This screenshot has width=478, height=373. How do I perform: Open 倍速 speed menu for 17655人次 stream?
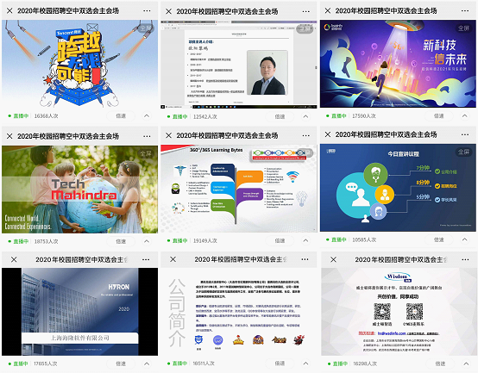[x=121, y=364]
